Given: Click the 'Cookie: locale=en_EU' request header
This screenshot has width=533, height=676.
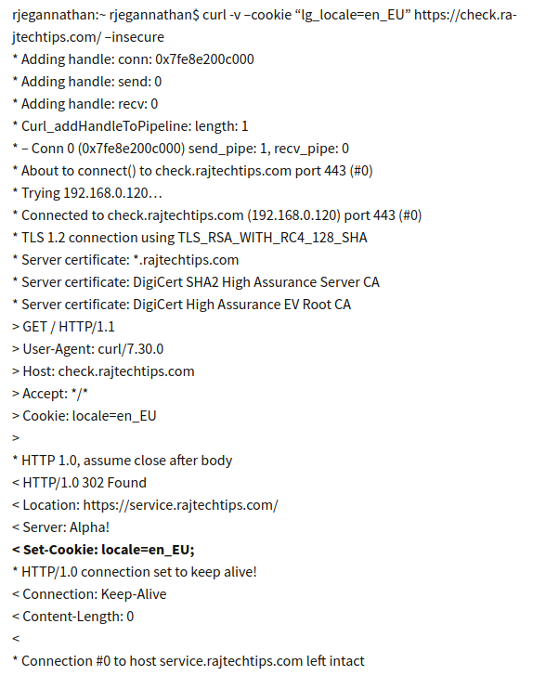Looking at the screenshot, I should pos(84,416).
